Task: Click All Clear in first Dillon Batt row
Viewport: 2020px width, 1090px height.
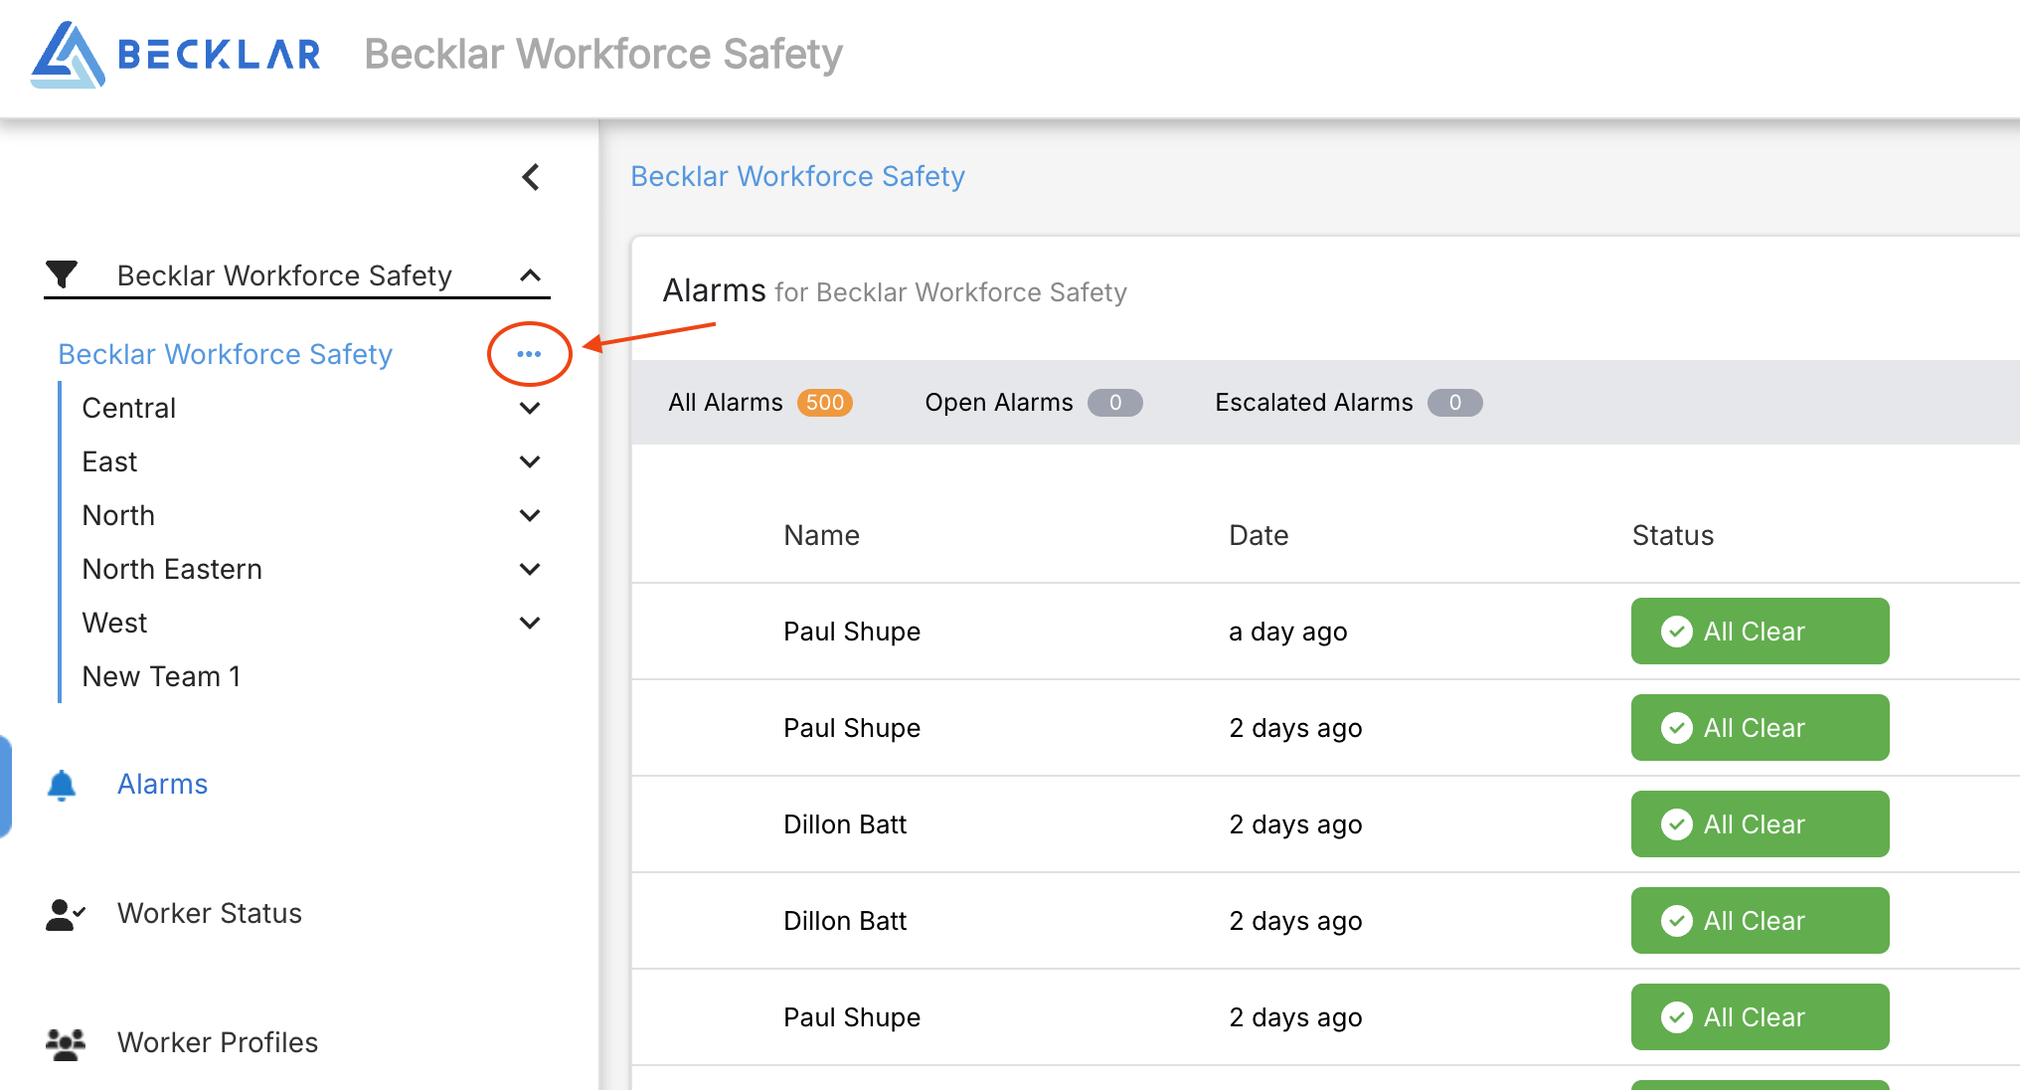Action: tap(1760, 824)
